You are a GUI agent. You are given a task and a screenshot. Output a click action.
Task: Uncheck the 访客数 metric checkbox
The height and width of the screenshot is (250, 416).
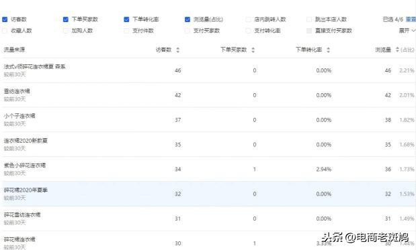click(x=5, y=19)
